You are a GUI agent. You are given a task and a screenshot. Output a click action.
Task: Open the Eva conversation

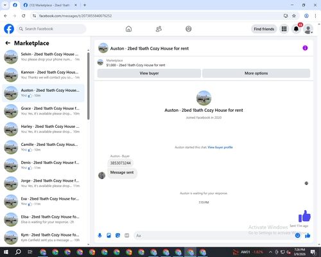tap(43, 202)
